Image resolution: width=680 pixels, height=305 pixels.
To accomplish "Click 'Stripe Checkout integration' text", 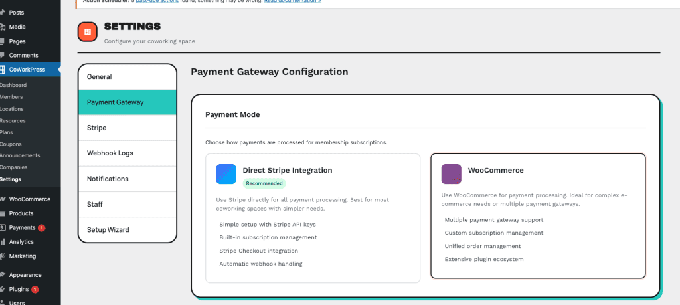I will click(x=258, y=251).
